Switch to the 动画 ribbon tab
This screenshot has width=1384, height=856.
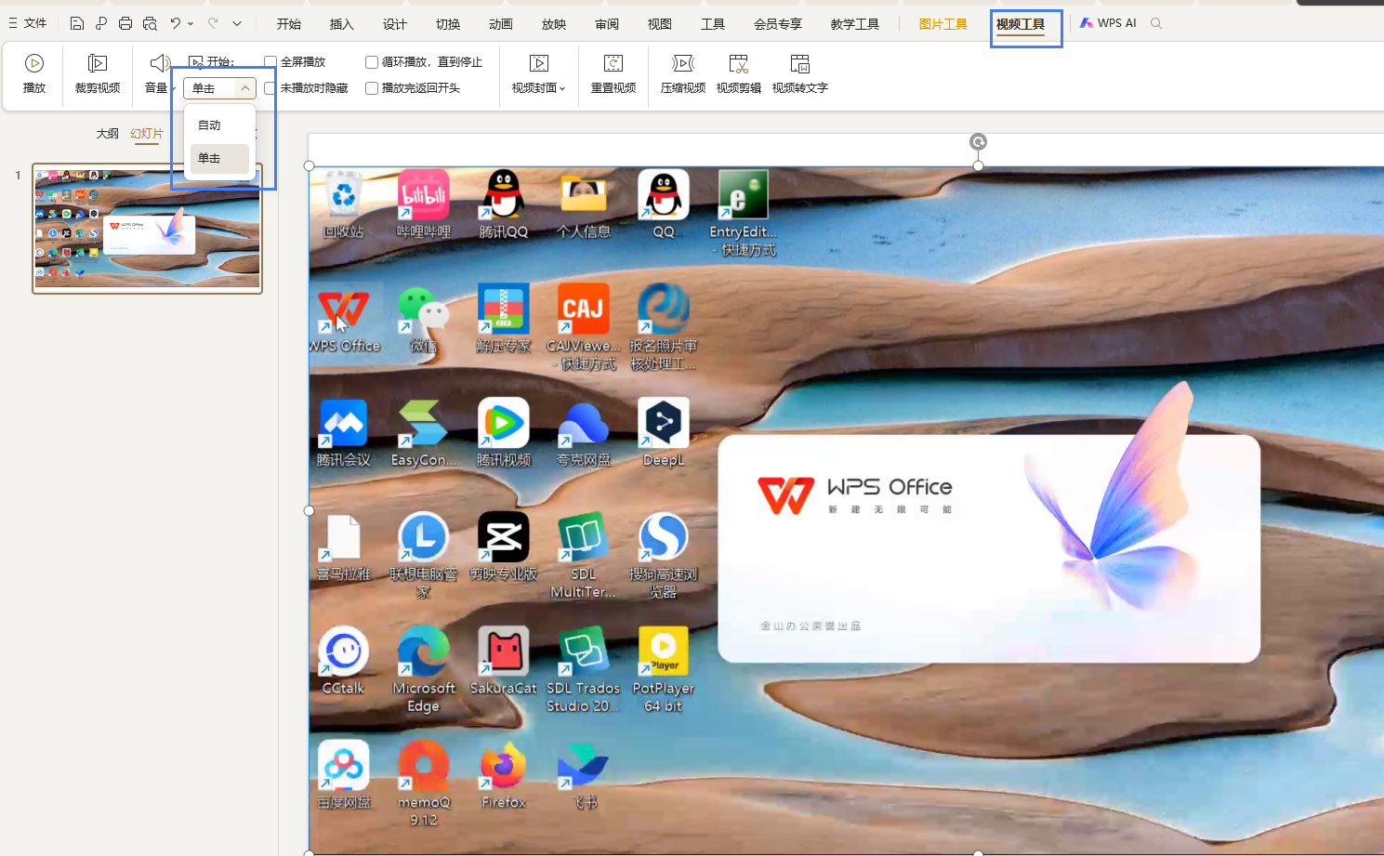pyautogui.click(x=501, y=24)
